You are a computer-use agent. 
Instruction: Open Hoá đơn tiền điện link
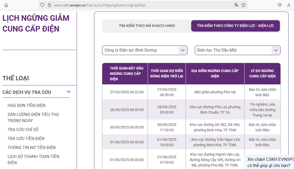26,105
